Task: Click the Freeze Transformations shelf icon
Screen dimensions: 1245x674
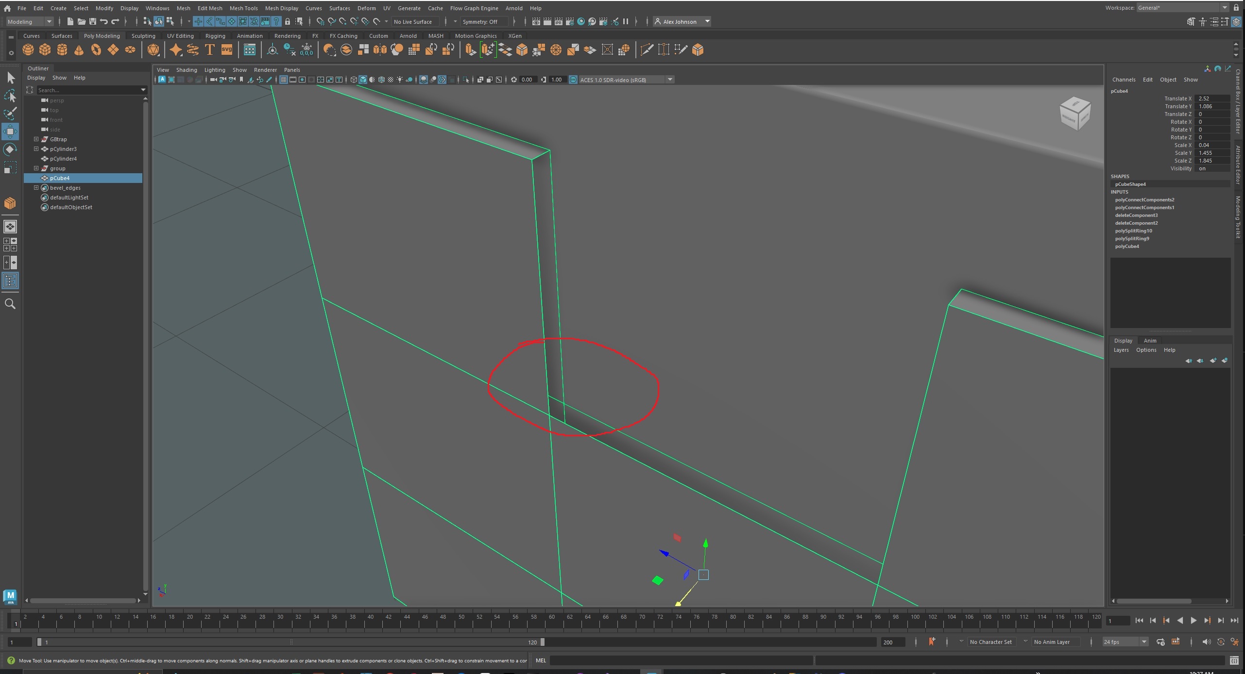Action: (x=307, y=49)
